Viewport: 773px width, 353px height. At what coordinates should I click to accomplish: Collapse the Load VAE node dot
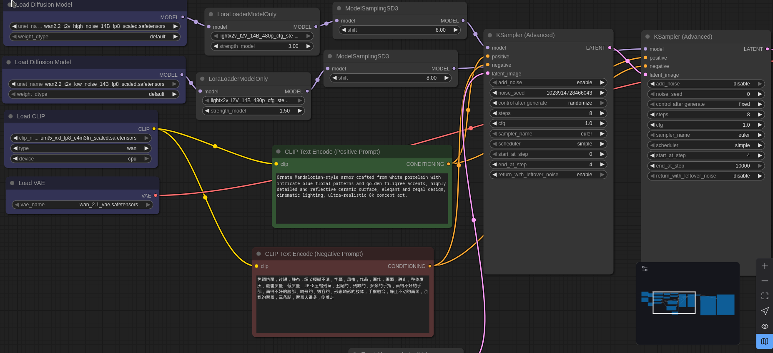[x=12, y=183]
